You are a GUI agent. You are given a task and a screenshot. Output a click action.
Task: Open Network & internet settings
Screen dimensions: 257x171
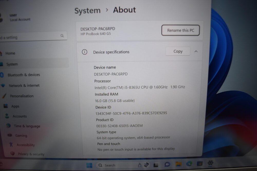(x=24, y=86)
